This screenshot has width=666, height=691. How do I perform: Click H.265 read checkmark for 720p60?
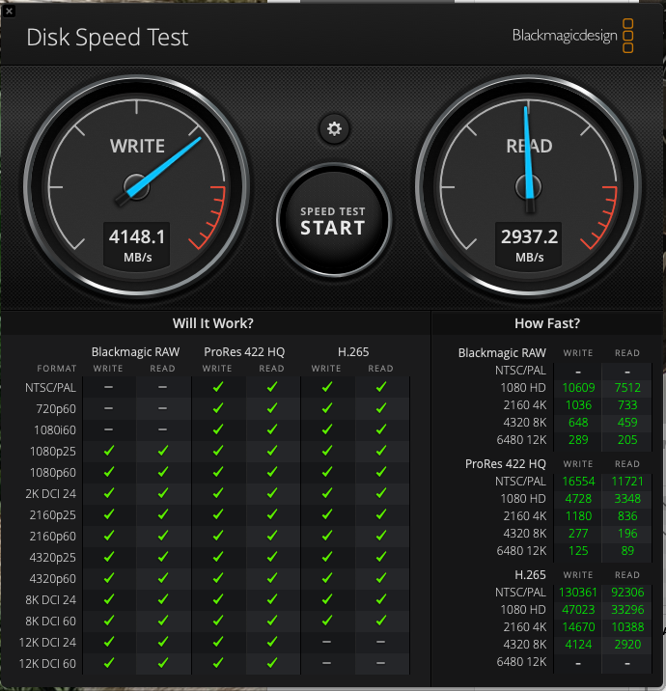coord(381,408)
